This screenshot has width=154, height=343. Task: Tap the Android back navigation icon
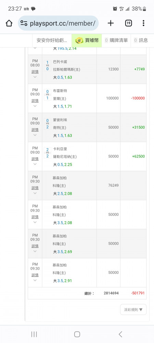coord(120,334)
